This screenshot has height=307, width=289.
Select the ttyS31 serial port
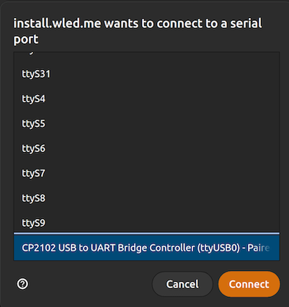pyautogui.click(x=147, y=74)
